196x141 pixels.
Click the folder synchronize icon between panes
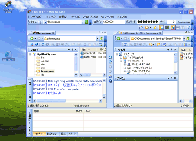pyautogui.click(x=110, y=76)
